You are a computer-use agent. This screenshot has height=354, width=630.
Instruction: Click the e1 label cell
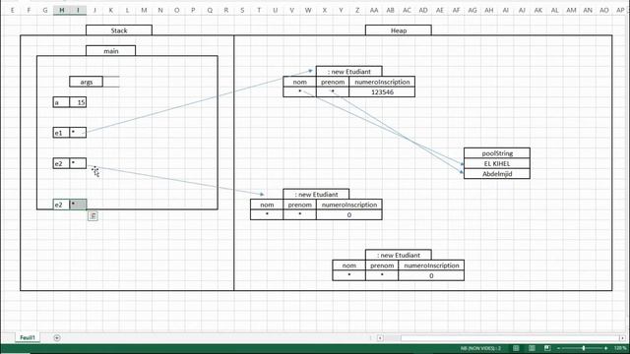click(61, 133)
